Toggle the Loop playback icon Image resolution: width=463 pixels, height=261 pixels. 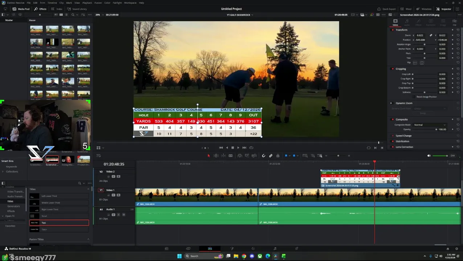[251, 148]
